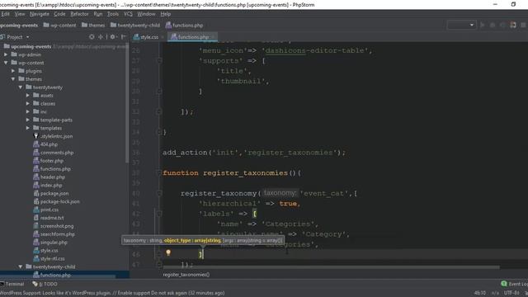Open the Event Log

click(x=514, y=284)
